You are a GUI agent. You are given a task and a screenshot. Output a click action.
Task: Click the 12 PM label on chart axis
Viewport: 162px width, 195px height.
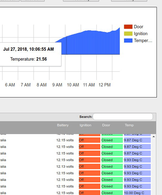(105, 85)
